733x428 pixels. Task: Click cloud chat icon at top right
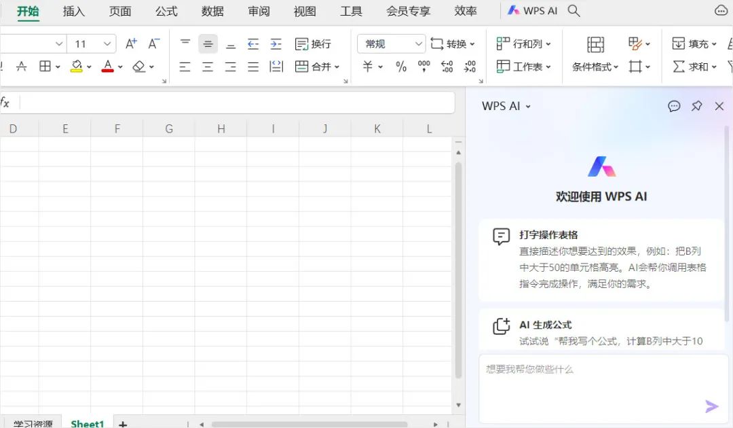point(721,10)
